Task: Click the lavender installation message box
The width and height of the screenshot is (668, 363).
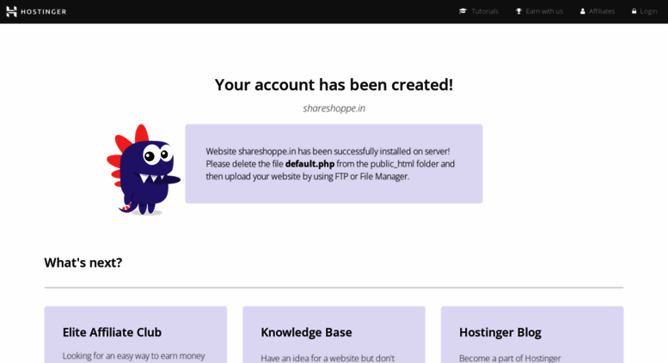Action: [334, 164]
